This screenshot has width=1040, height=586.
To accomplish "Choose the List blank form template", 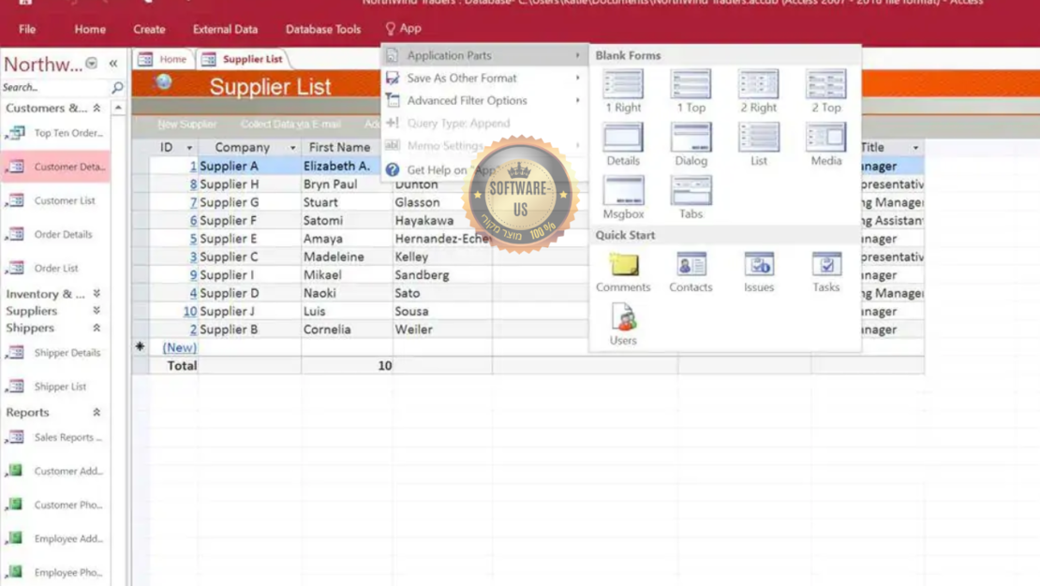I will pyautogui.click(x=758, y=144).
